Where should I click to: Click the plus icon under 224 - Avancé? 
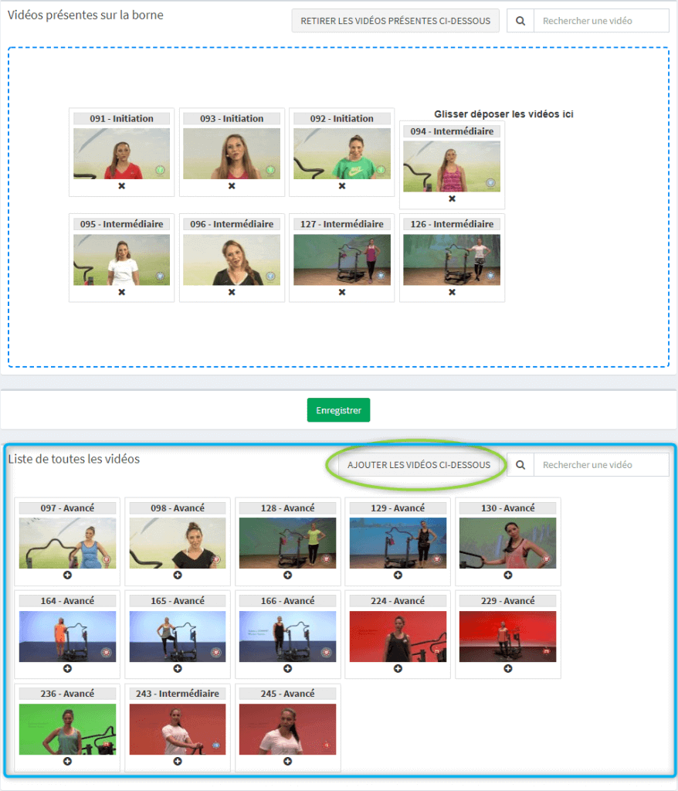point(398,668)
